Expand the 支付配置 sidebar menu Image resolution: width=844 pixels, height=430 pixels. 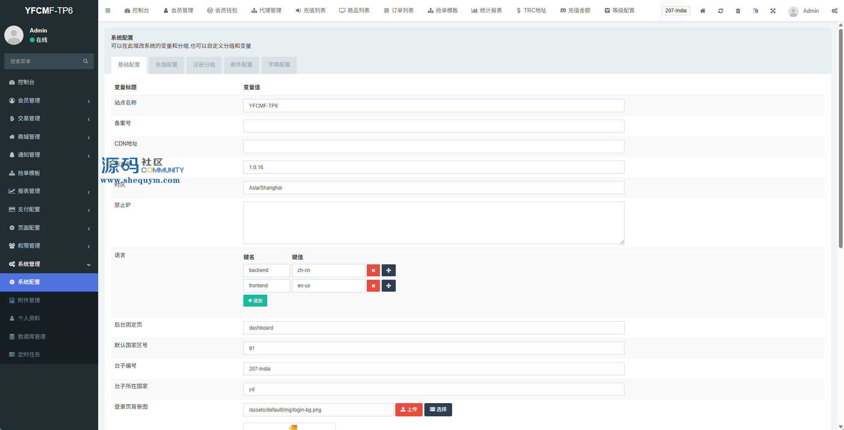49,209
